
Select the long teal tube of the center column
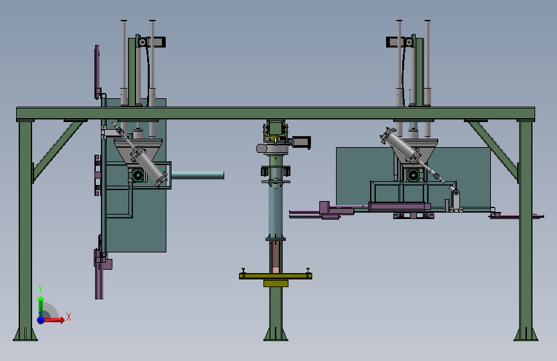(x=276, y=209)
